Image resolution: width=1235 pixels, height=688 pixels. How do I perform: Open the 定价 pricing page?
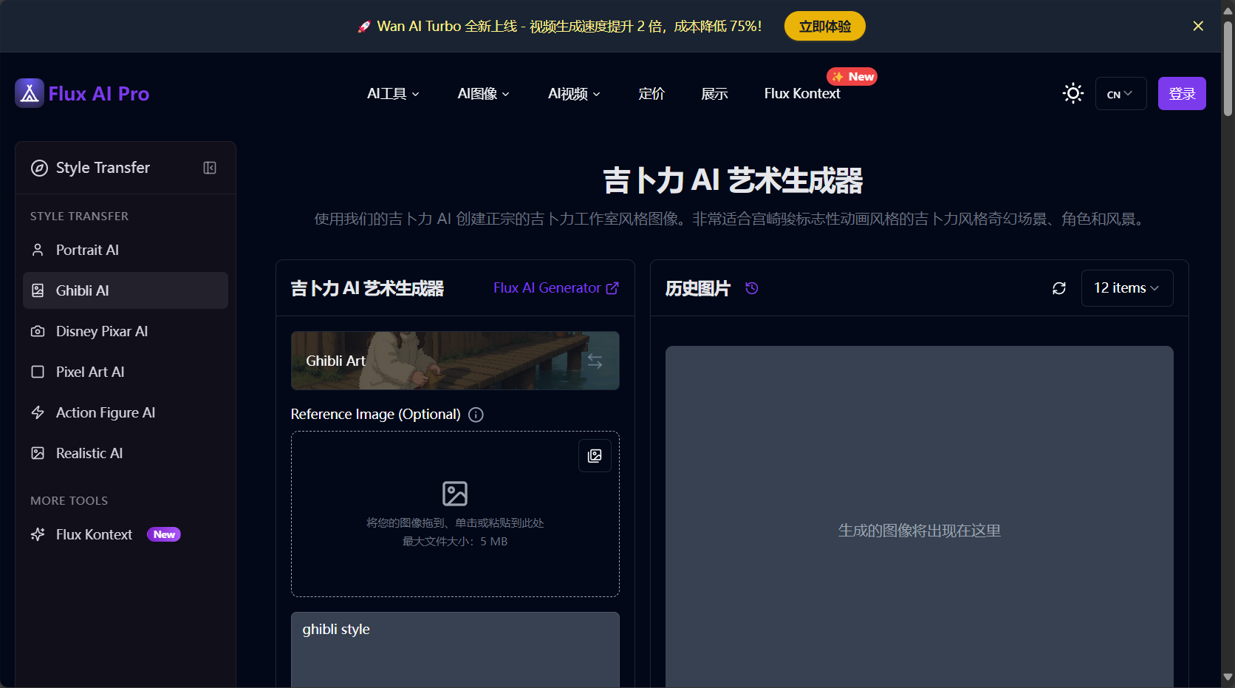[x=651, y=94]
